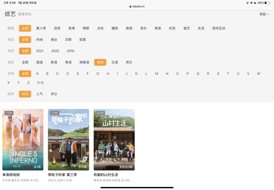The image size is (274, 190).
Task: Filter language by 日语
Action: click(x=115, y=62)
